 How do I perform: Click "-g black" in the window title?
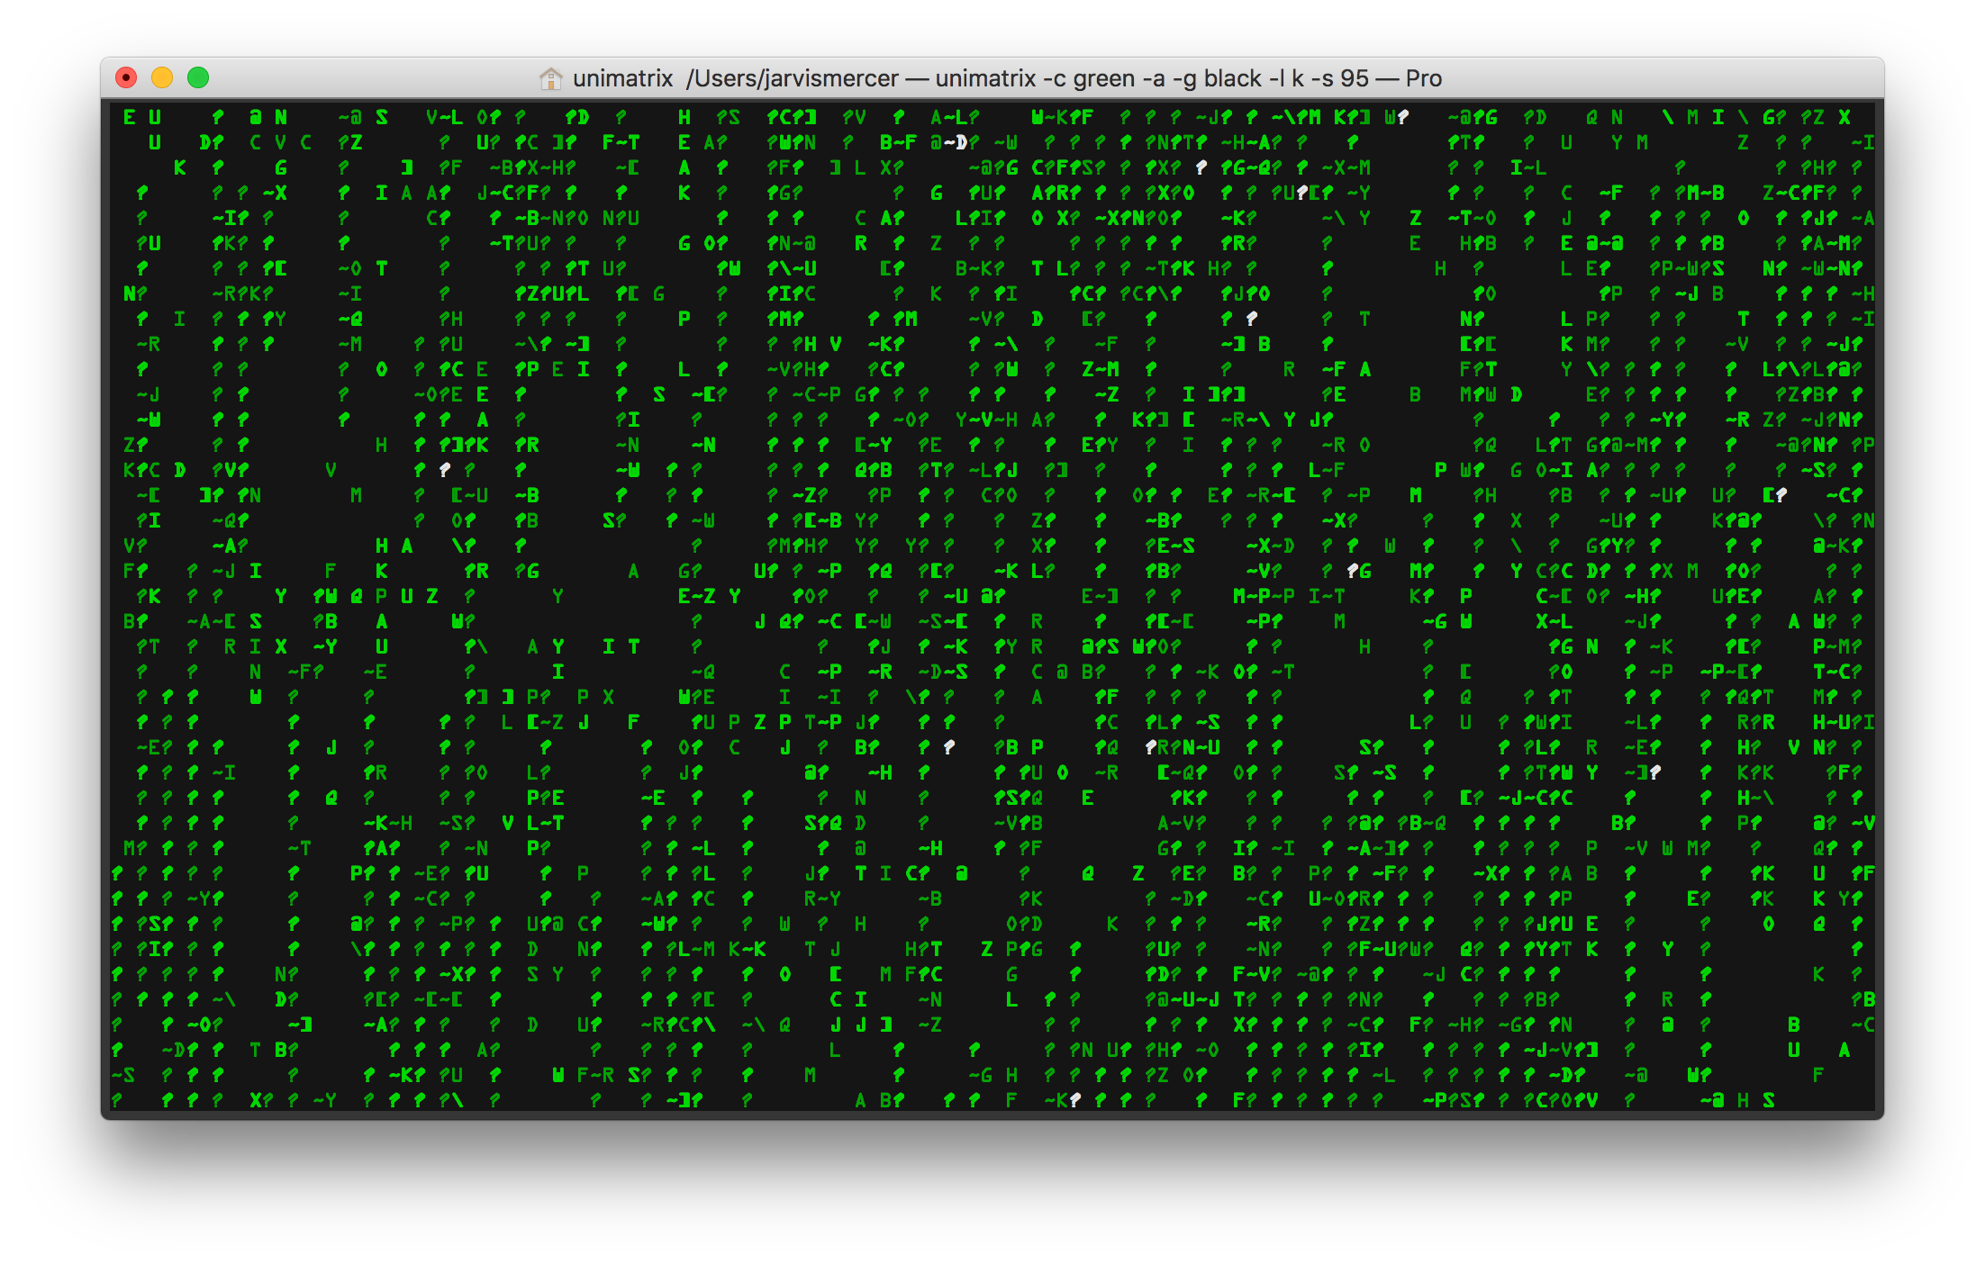coord(1217,79)
